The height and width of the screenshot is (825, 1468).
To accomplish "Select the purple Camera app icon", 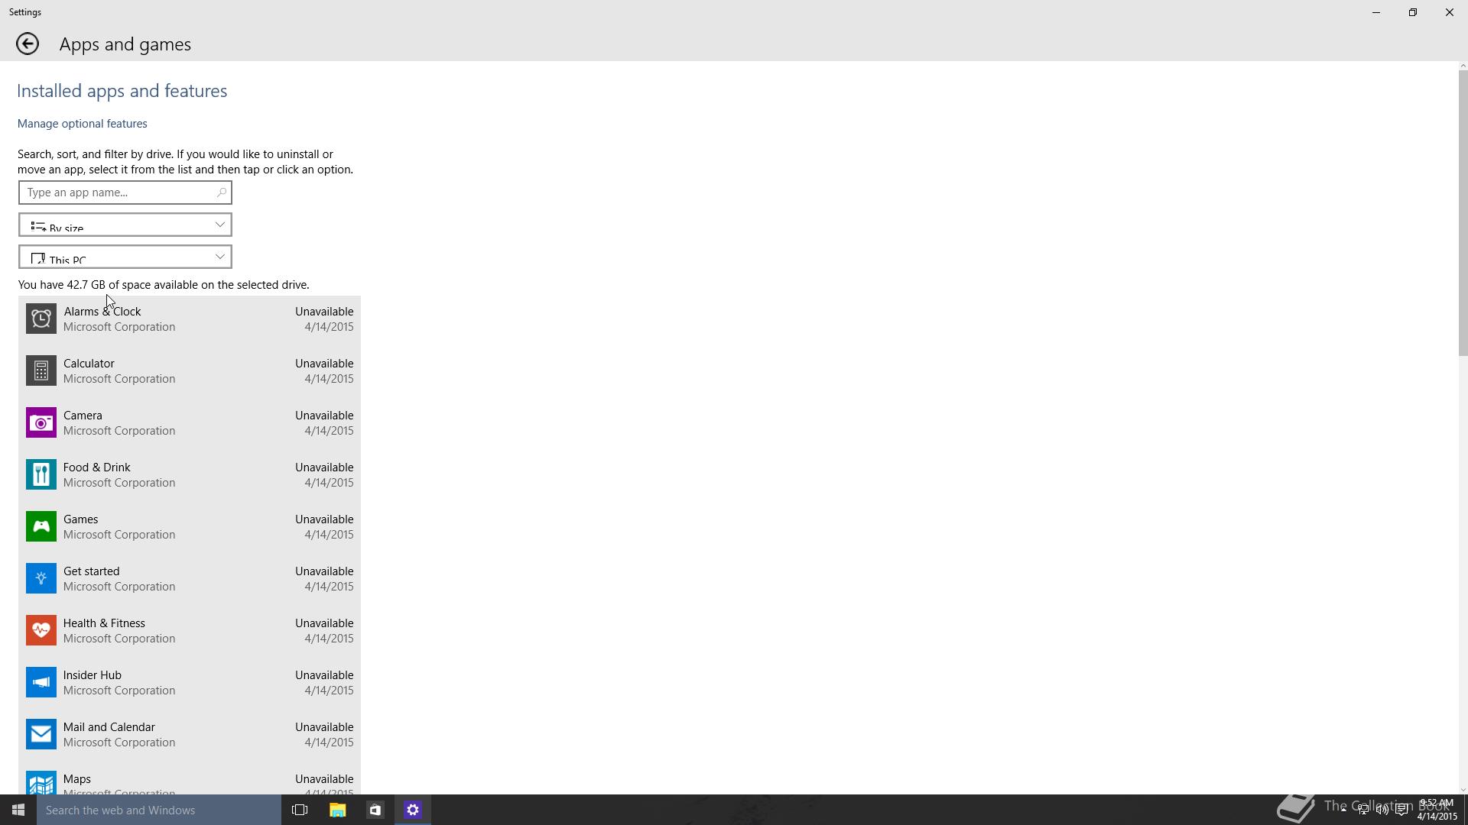I will pyautogui.click(x=41, y=422).
